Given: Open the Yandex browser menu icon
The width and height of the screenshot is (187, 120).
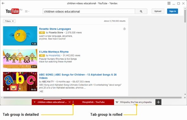Looking at the screenshot, I should point(169,3).
